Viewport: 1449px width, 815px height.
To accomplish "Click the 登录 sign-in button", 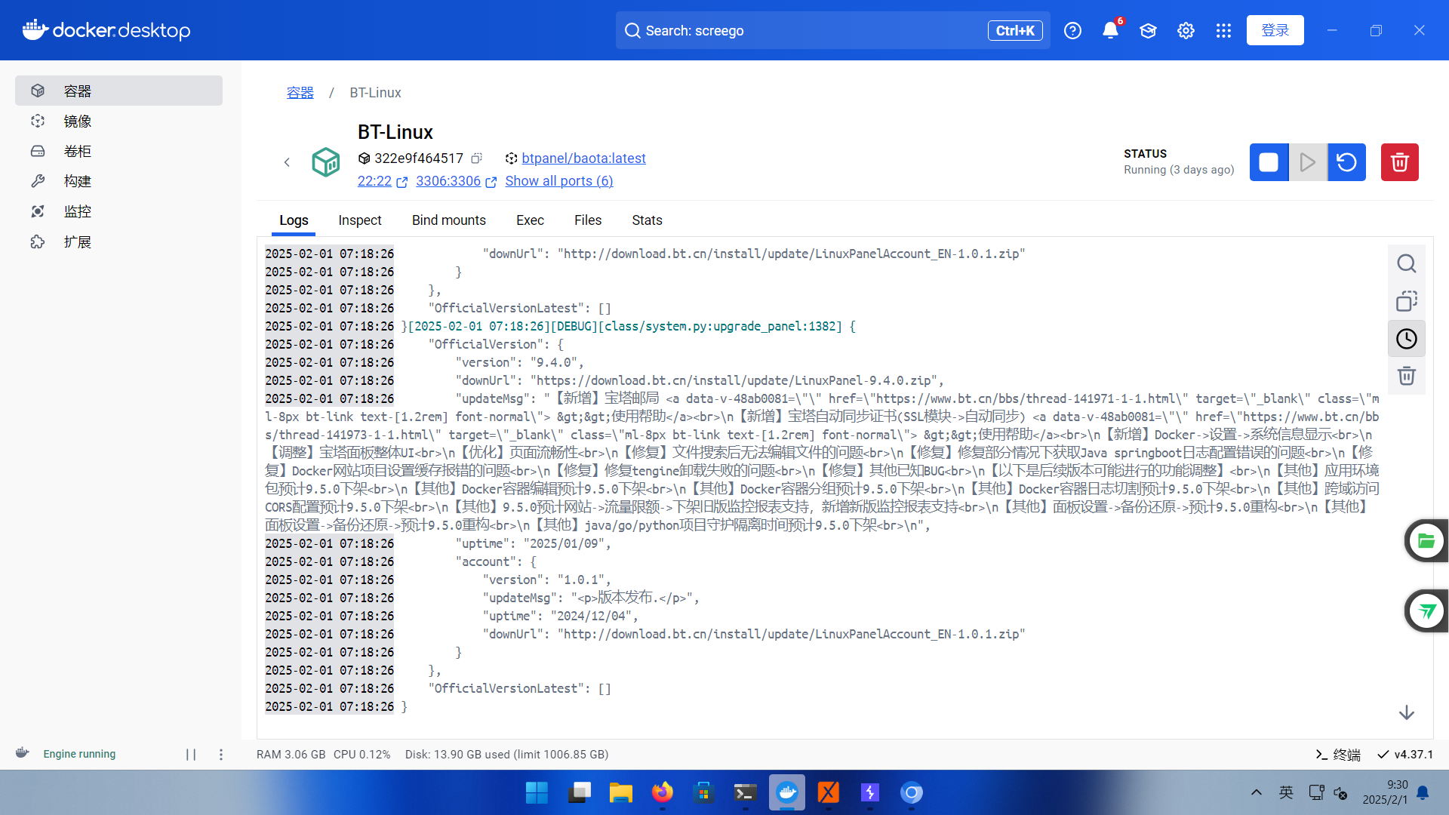I will click(x=1275, y=30).
